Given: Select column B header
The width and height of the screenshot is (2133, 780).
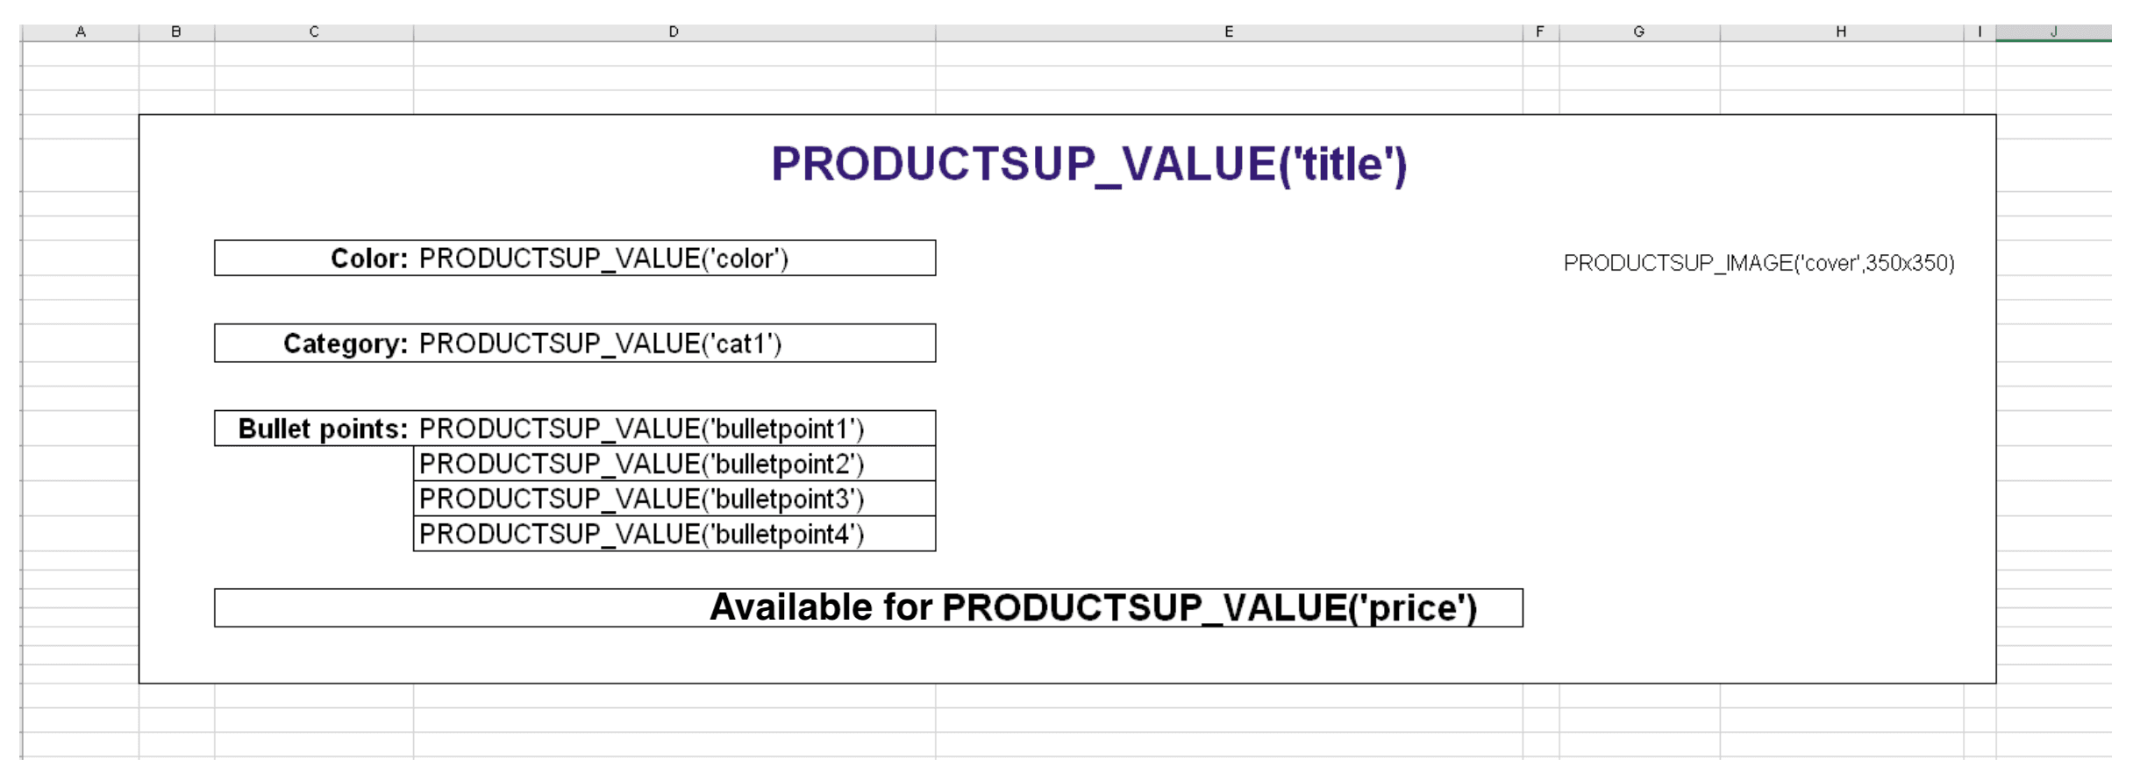Looking at the screenshot, I should pyautogui.click(x=176, y=32).
